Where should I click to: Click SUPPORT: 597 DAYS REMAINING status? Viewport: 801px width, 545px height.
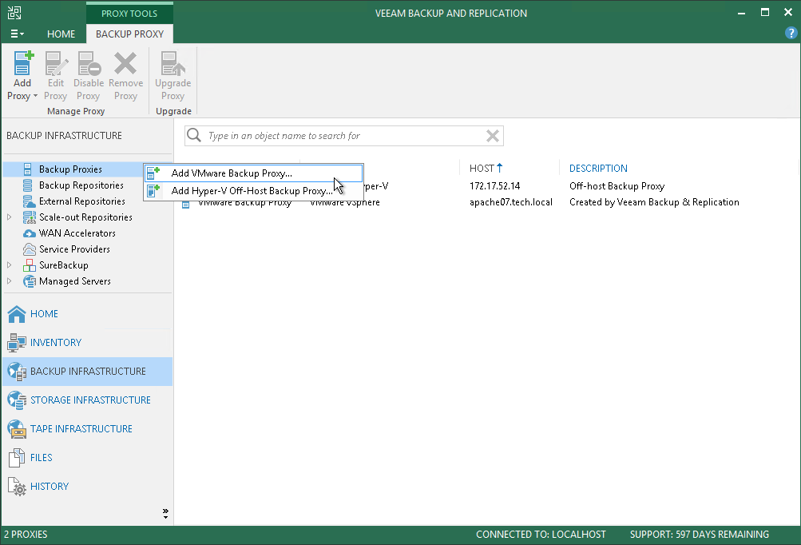(x=699, y=535)
